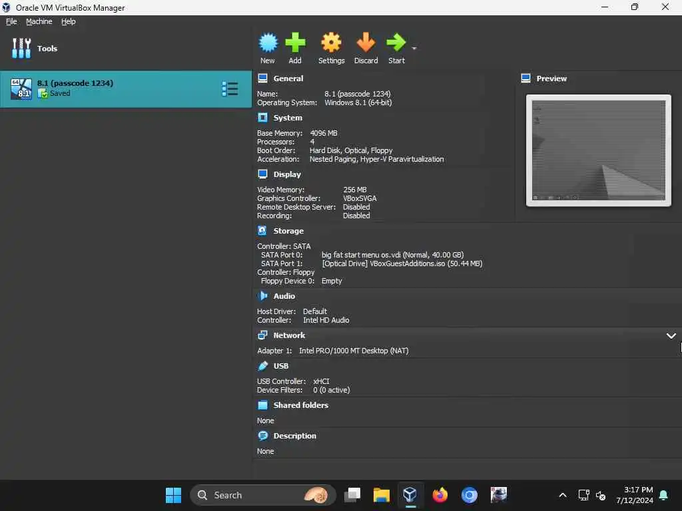
Task: Click the Network section icon
Action: tap(262, 335)
